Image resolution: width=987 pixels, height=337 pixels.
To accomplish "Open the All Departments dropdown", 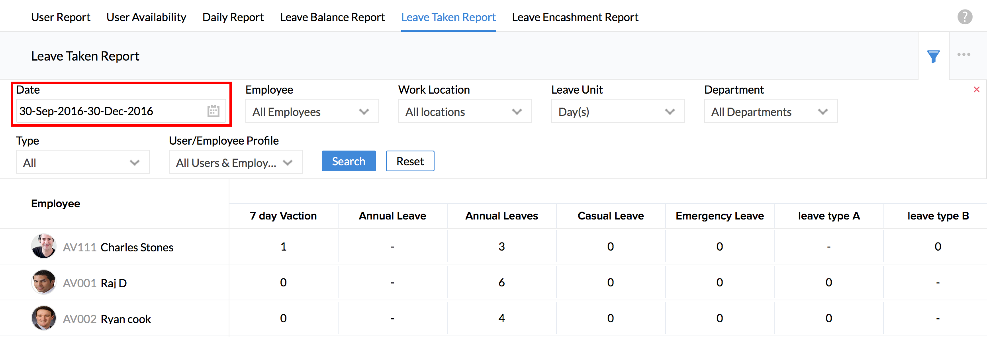I will pos(771,112).
